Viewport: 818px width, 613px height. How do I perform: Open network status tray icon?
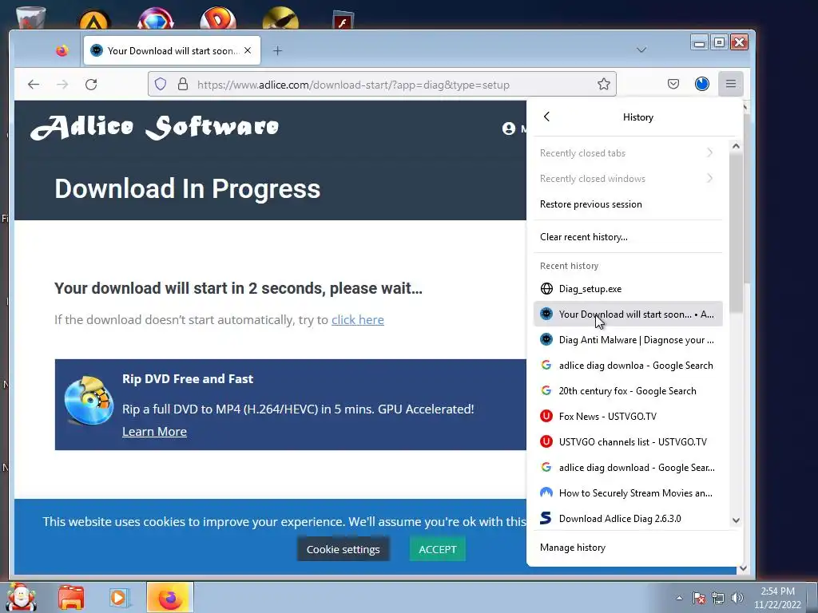[x=718, y=598]
